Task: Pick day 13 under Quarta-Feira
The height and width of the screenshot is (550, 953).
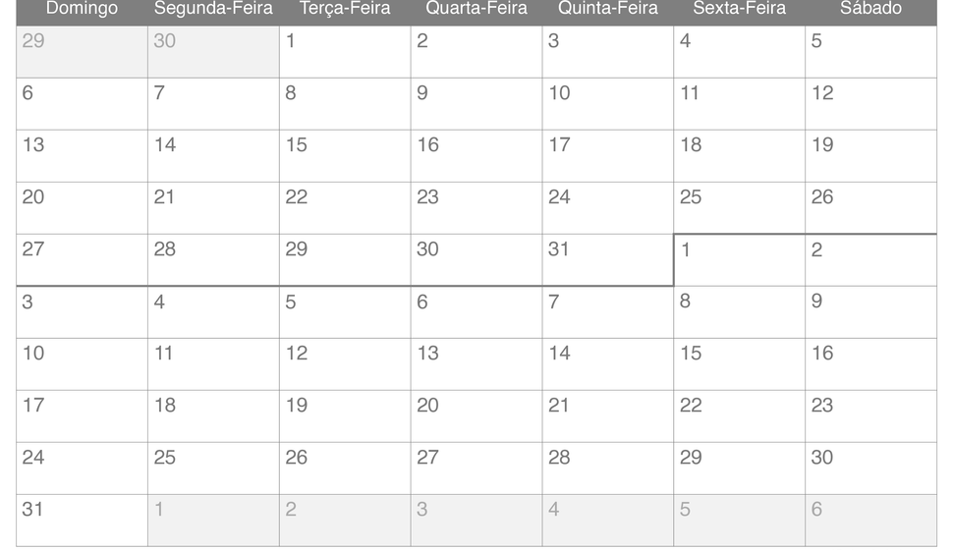Action: [476, 364]
